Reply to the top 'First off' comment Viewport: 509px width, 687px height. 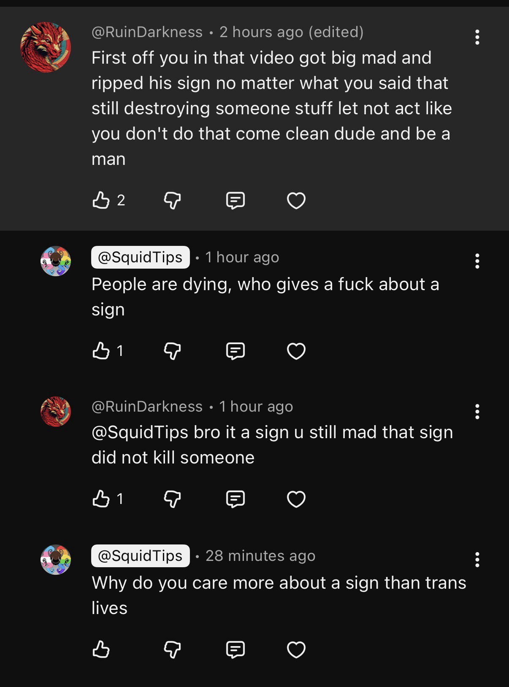(x=235, y=200)
